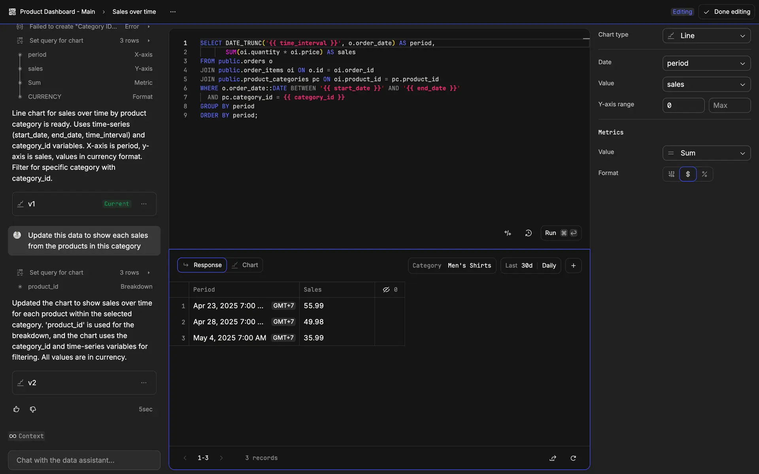Image resolution: width=759 pixels, height=474 pixels.
Task: Open the Metrics Value Sum dropdown
Action: pos(706,153)
